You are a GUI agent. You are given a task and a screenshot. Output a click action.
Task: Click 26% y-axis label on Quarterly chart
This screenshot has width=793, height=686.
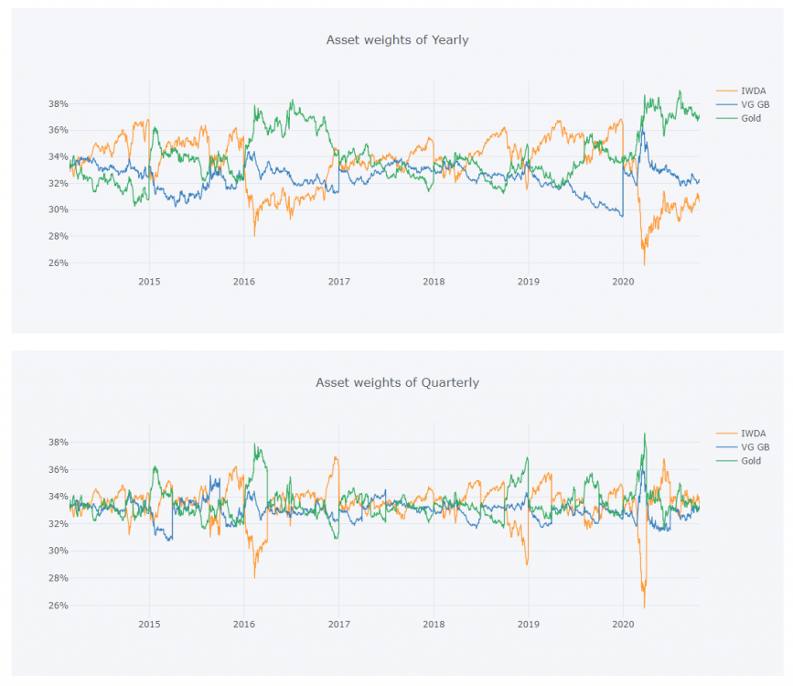58,606
